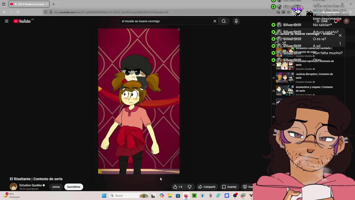Close the playlist panel with X
This screenshot has height=200, width=355.
point(340,36)
